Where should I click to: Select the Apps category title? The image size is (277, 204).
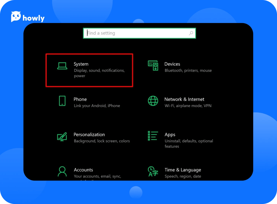(170, 134)
